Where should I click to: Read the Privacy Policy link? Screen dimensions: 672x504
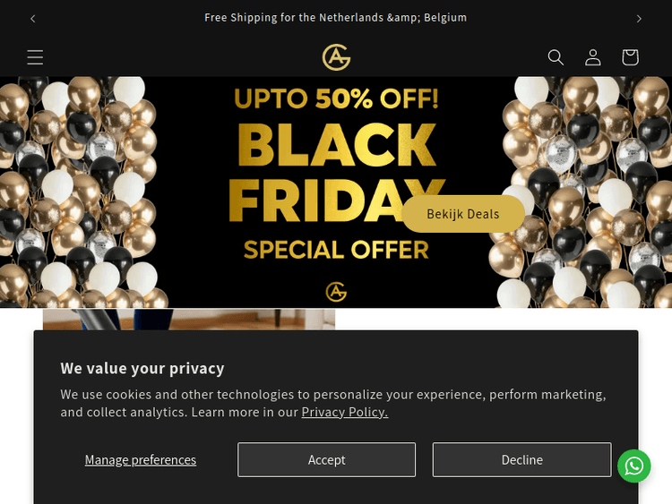pyautogui.click(x=345, y=412)
